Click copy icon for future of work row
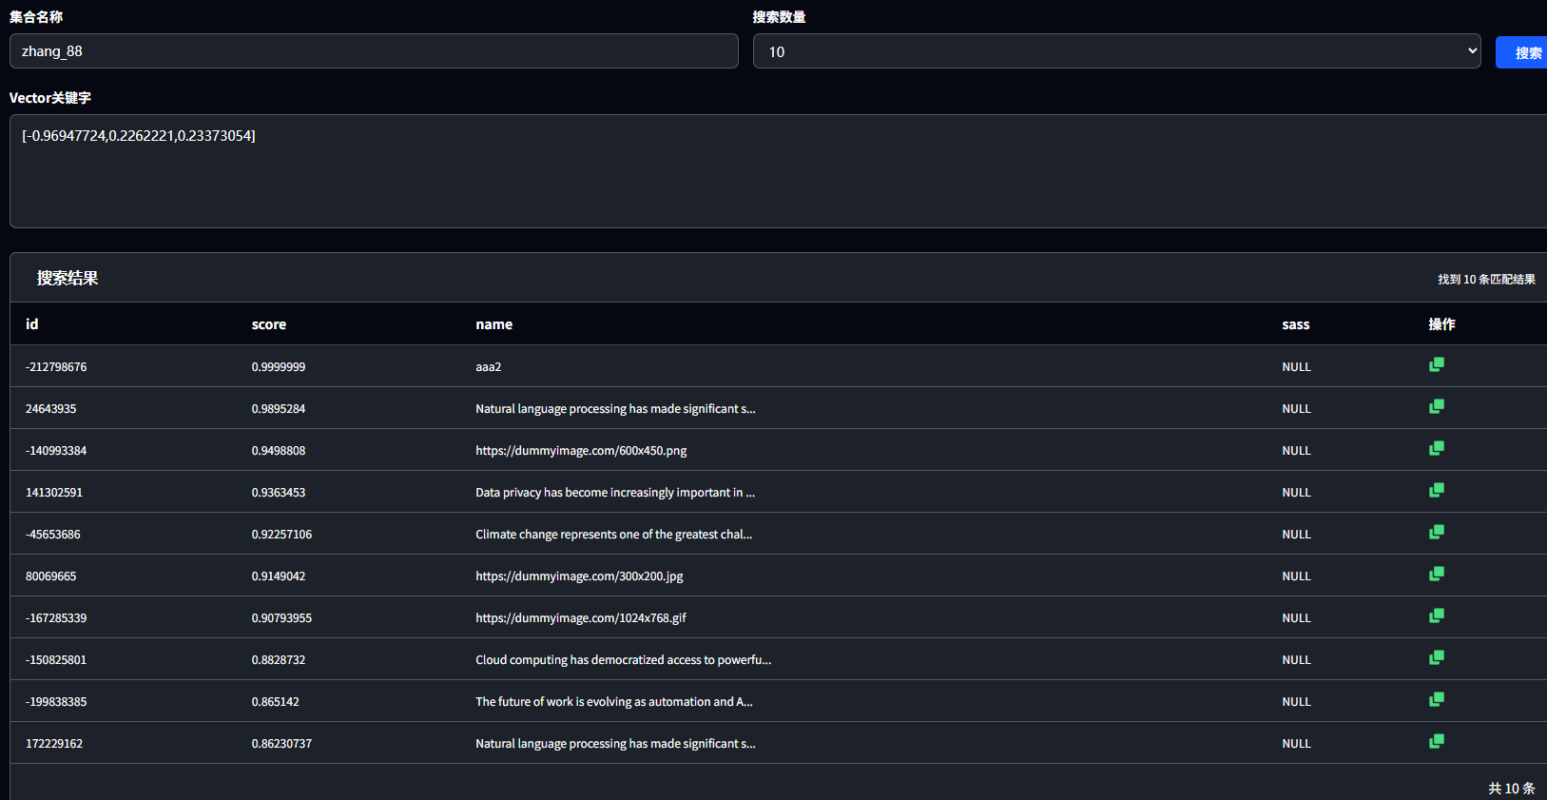The height and width of the screenshot is (800, 1547). pos(1436,700)
